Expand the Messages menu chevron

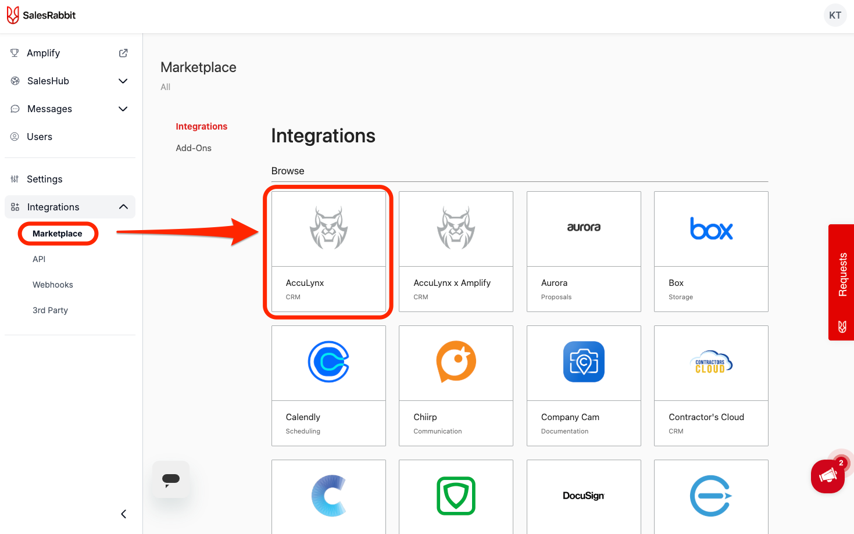123,109
